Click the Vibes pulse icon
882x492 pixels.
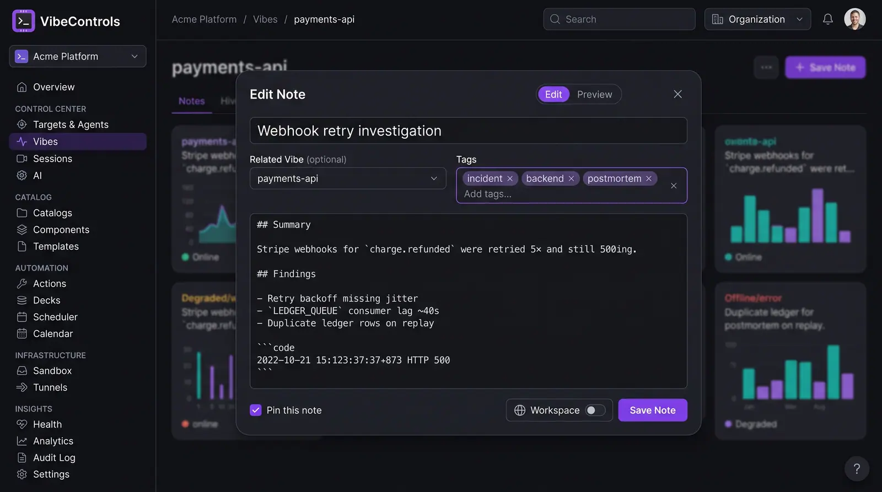click(x=22, y=142)
